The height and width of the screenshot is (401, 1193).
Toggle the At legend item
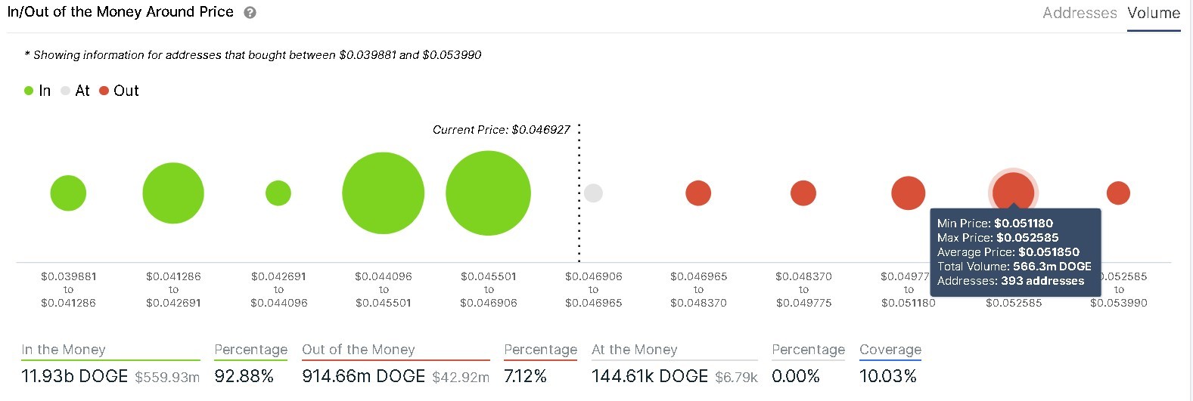coord(75,91)
